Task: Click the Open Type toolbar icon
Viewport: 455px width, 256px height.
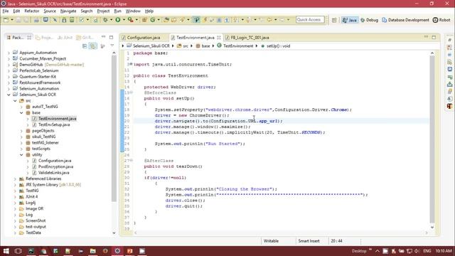Action: point(166,20)
